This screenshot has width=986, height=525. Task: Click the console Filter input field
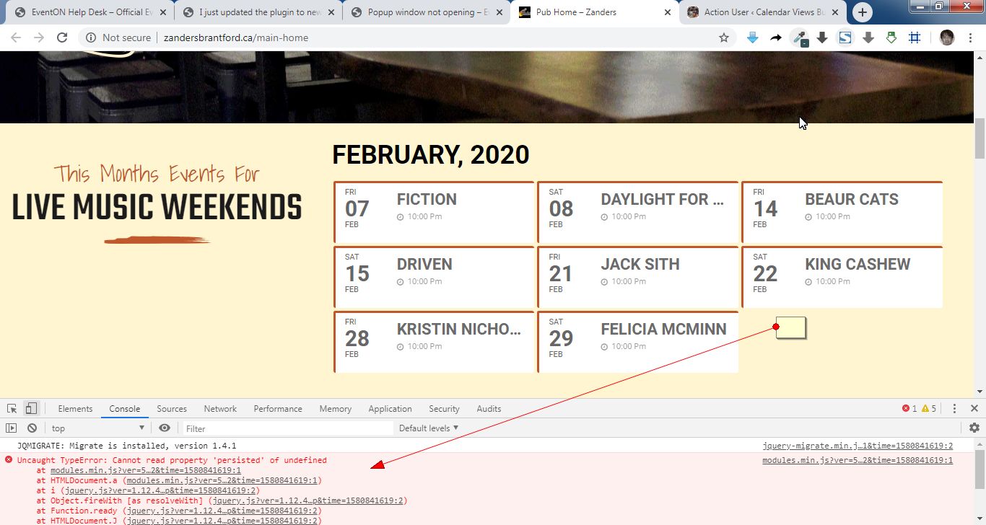click(x=289, y=428)
